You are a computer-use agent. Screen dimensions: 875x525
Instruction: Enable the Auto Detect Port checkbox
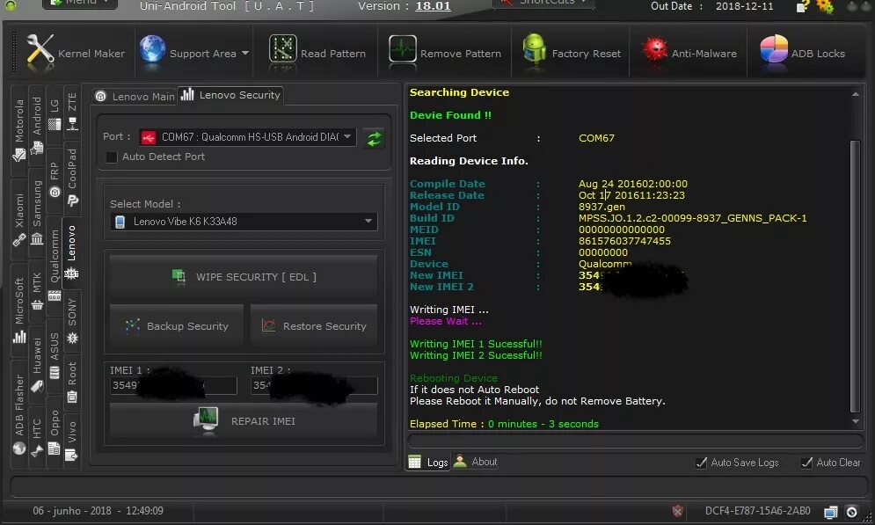pos(112,157)
